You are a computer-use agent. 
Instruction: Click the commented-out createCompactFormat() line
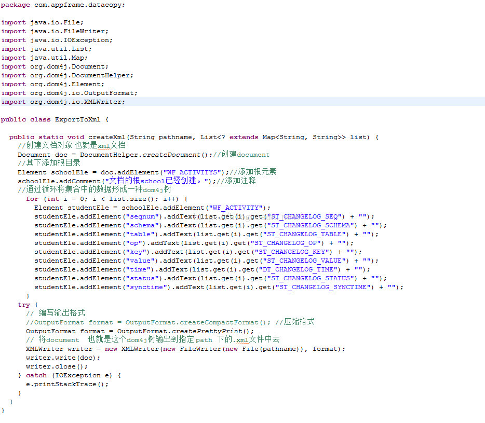170,322
